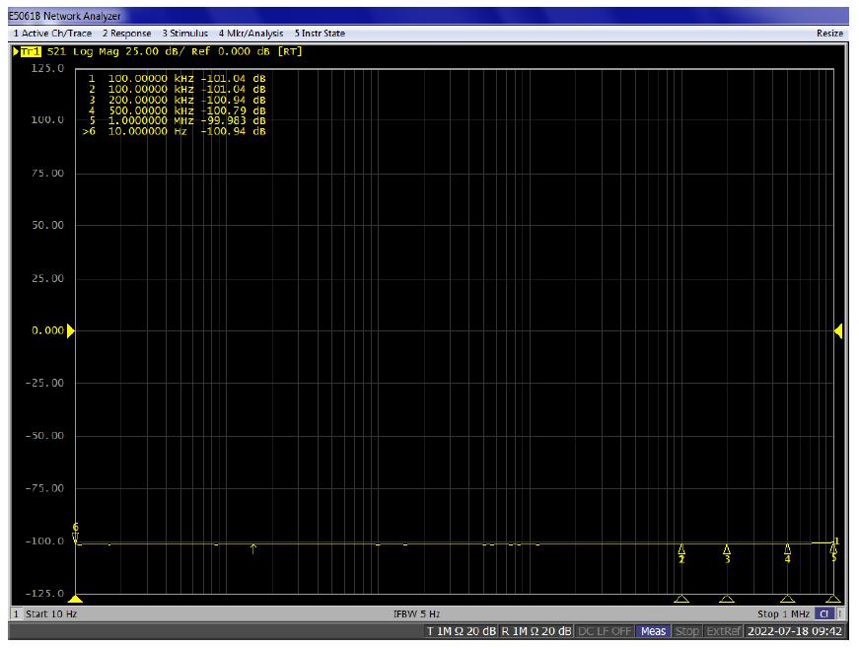Open the T 1MΩ 20 dB port setting
859x648 pixels.
[461, 631]
